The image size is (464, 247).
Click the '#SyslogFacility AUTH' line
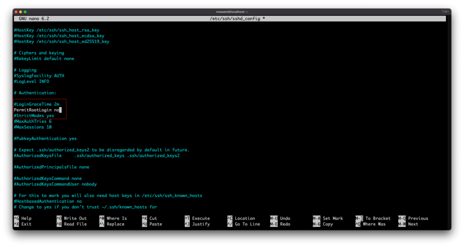(39, 76)
